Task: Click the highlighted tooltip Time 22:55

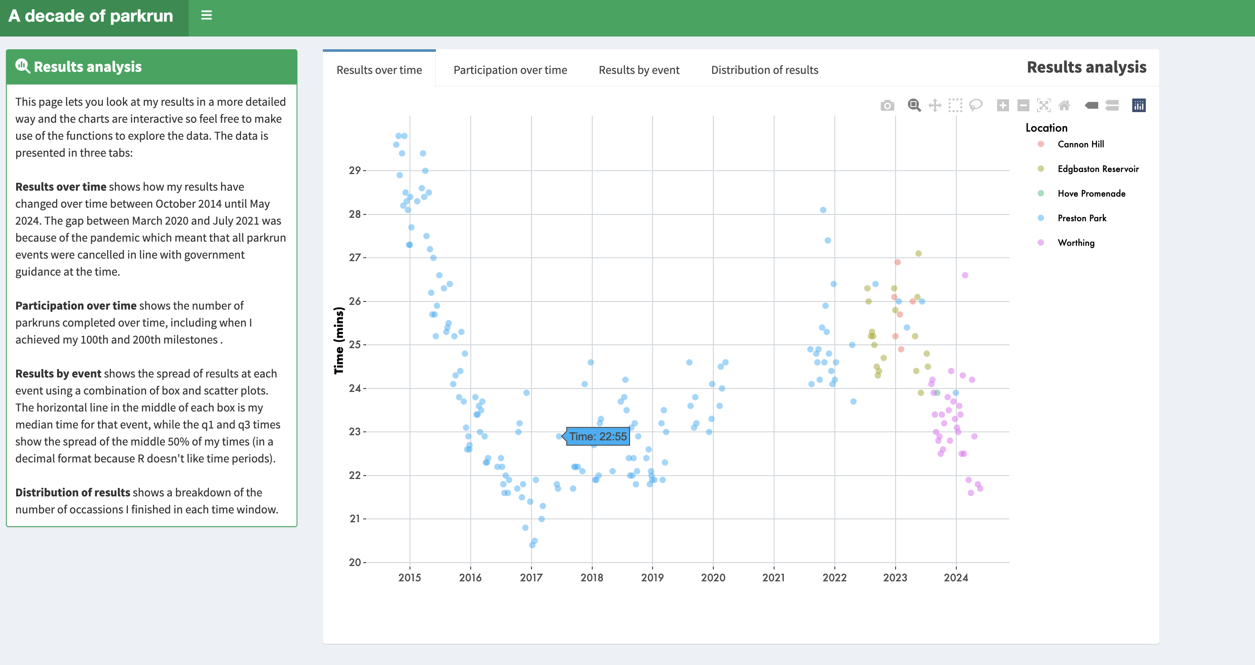Action: (596, 435)
